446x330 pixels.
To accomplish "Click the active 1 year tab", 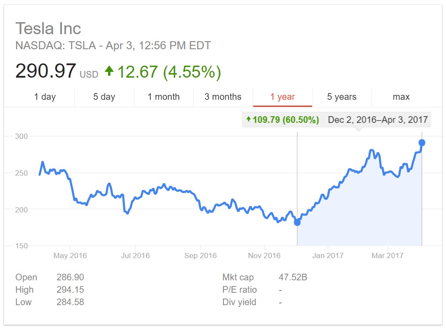I will (282, 97).
